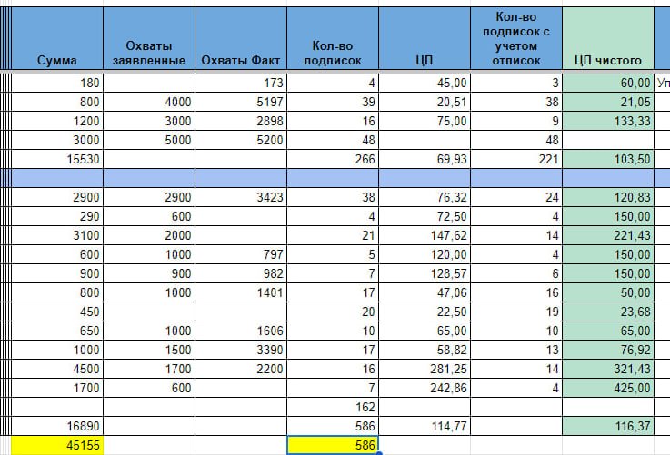Click the cell showing 281,25
This screenshot has width=670, height=455.
(425, 369)
